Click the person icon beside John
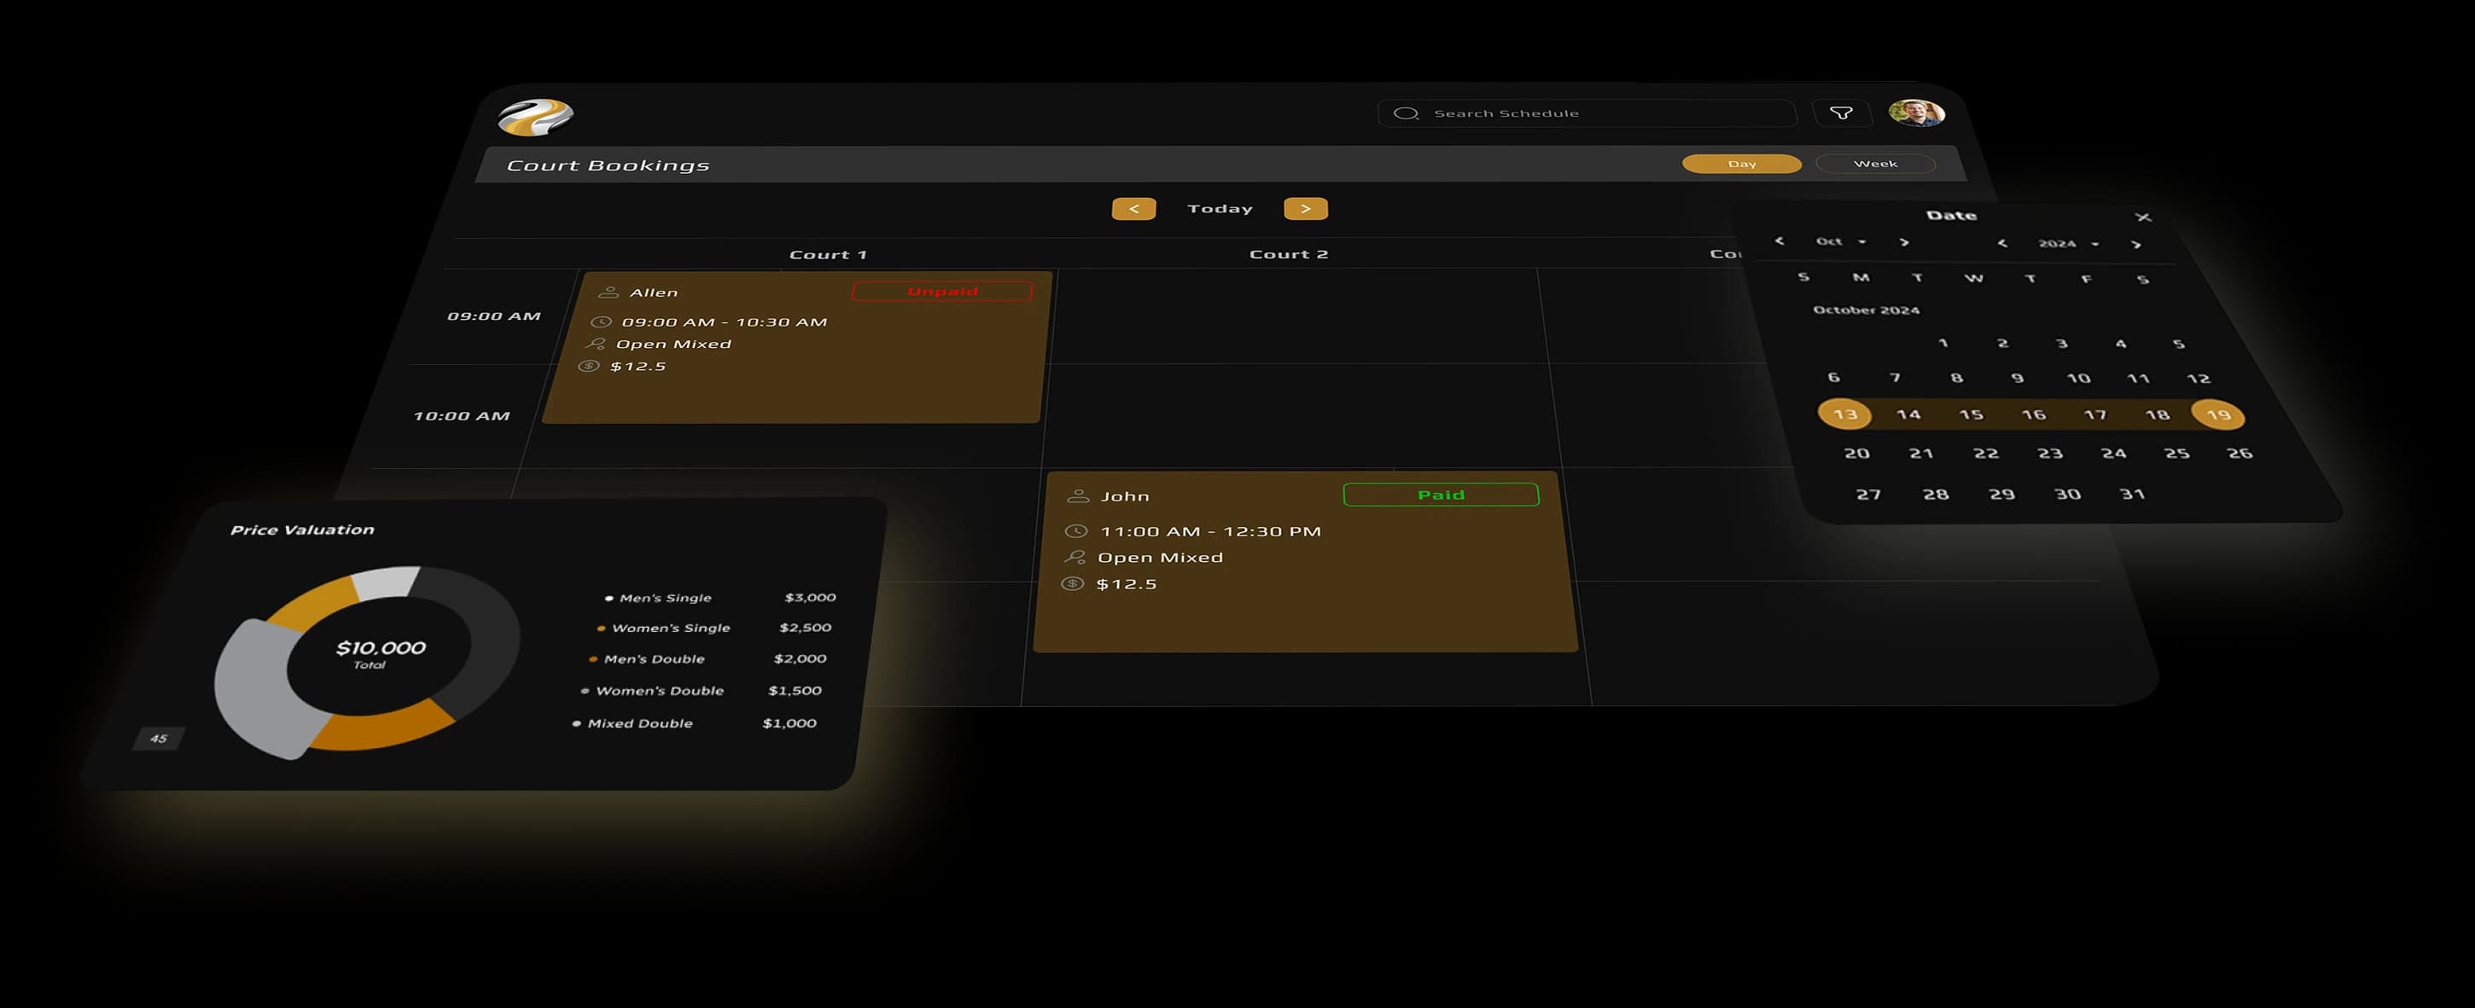 [x=1078, y=496]
